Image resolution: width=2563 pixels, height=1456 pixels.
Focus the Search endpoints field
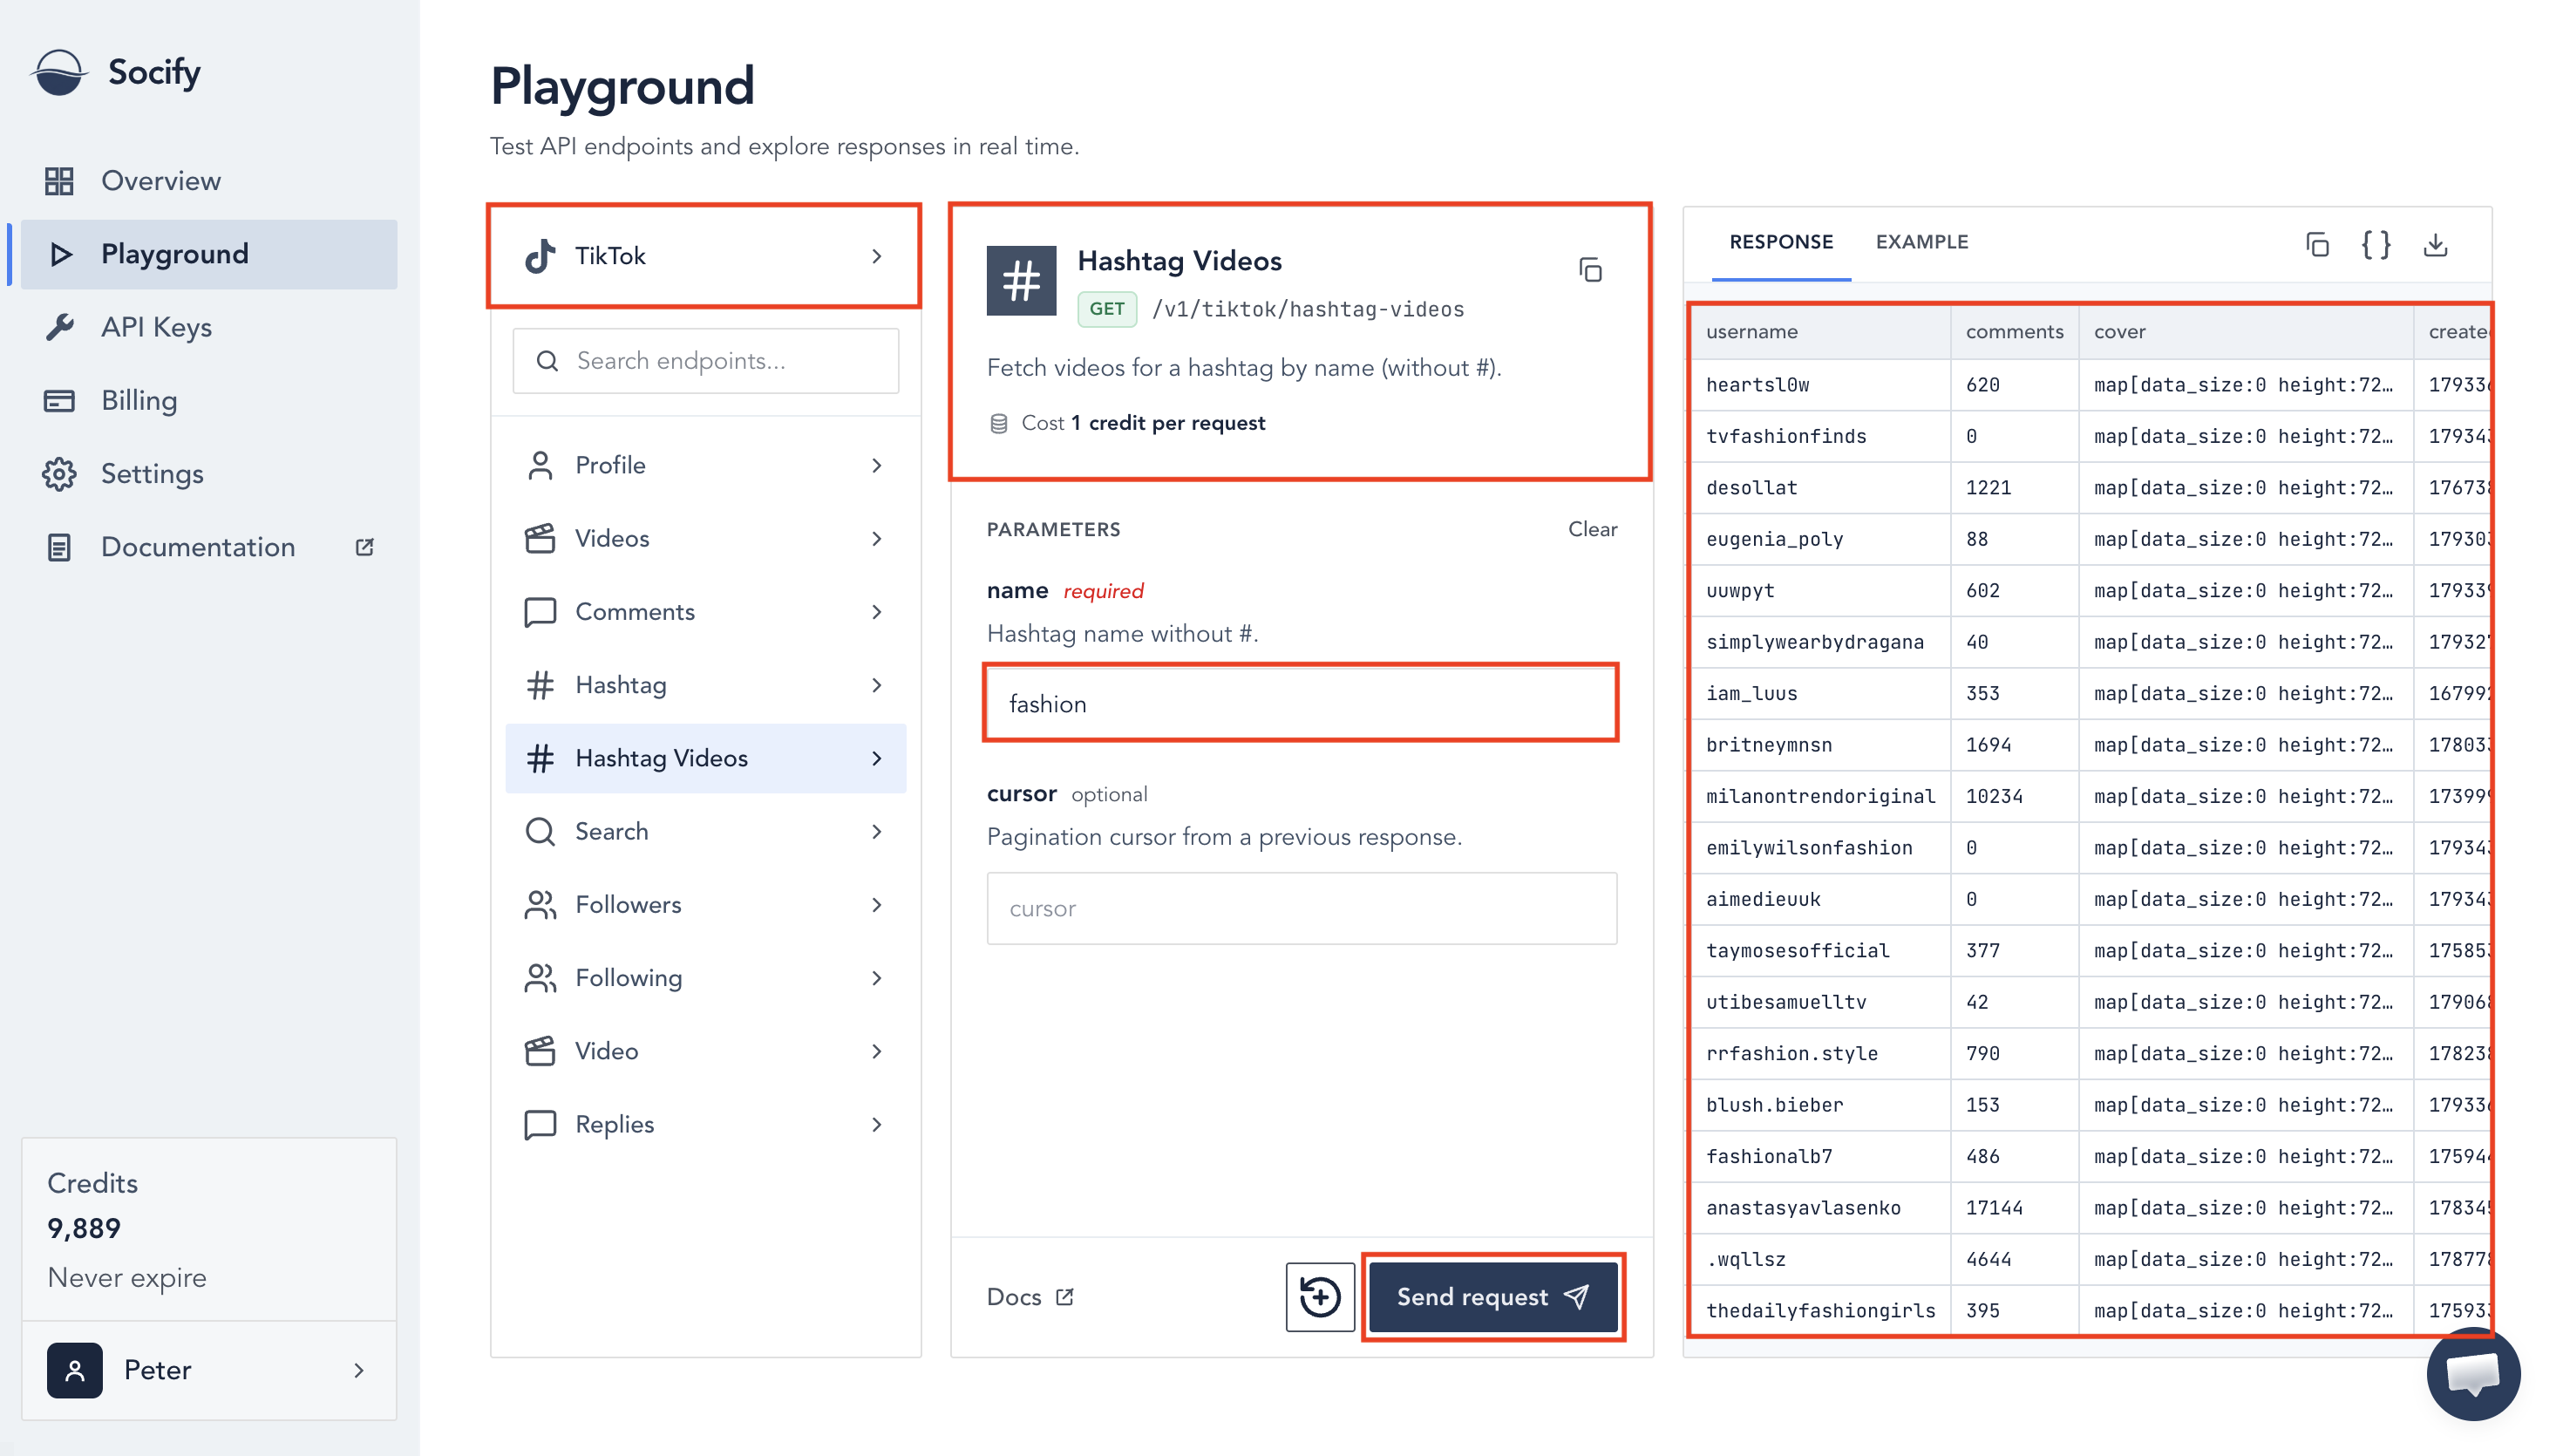tap(704, 361)
